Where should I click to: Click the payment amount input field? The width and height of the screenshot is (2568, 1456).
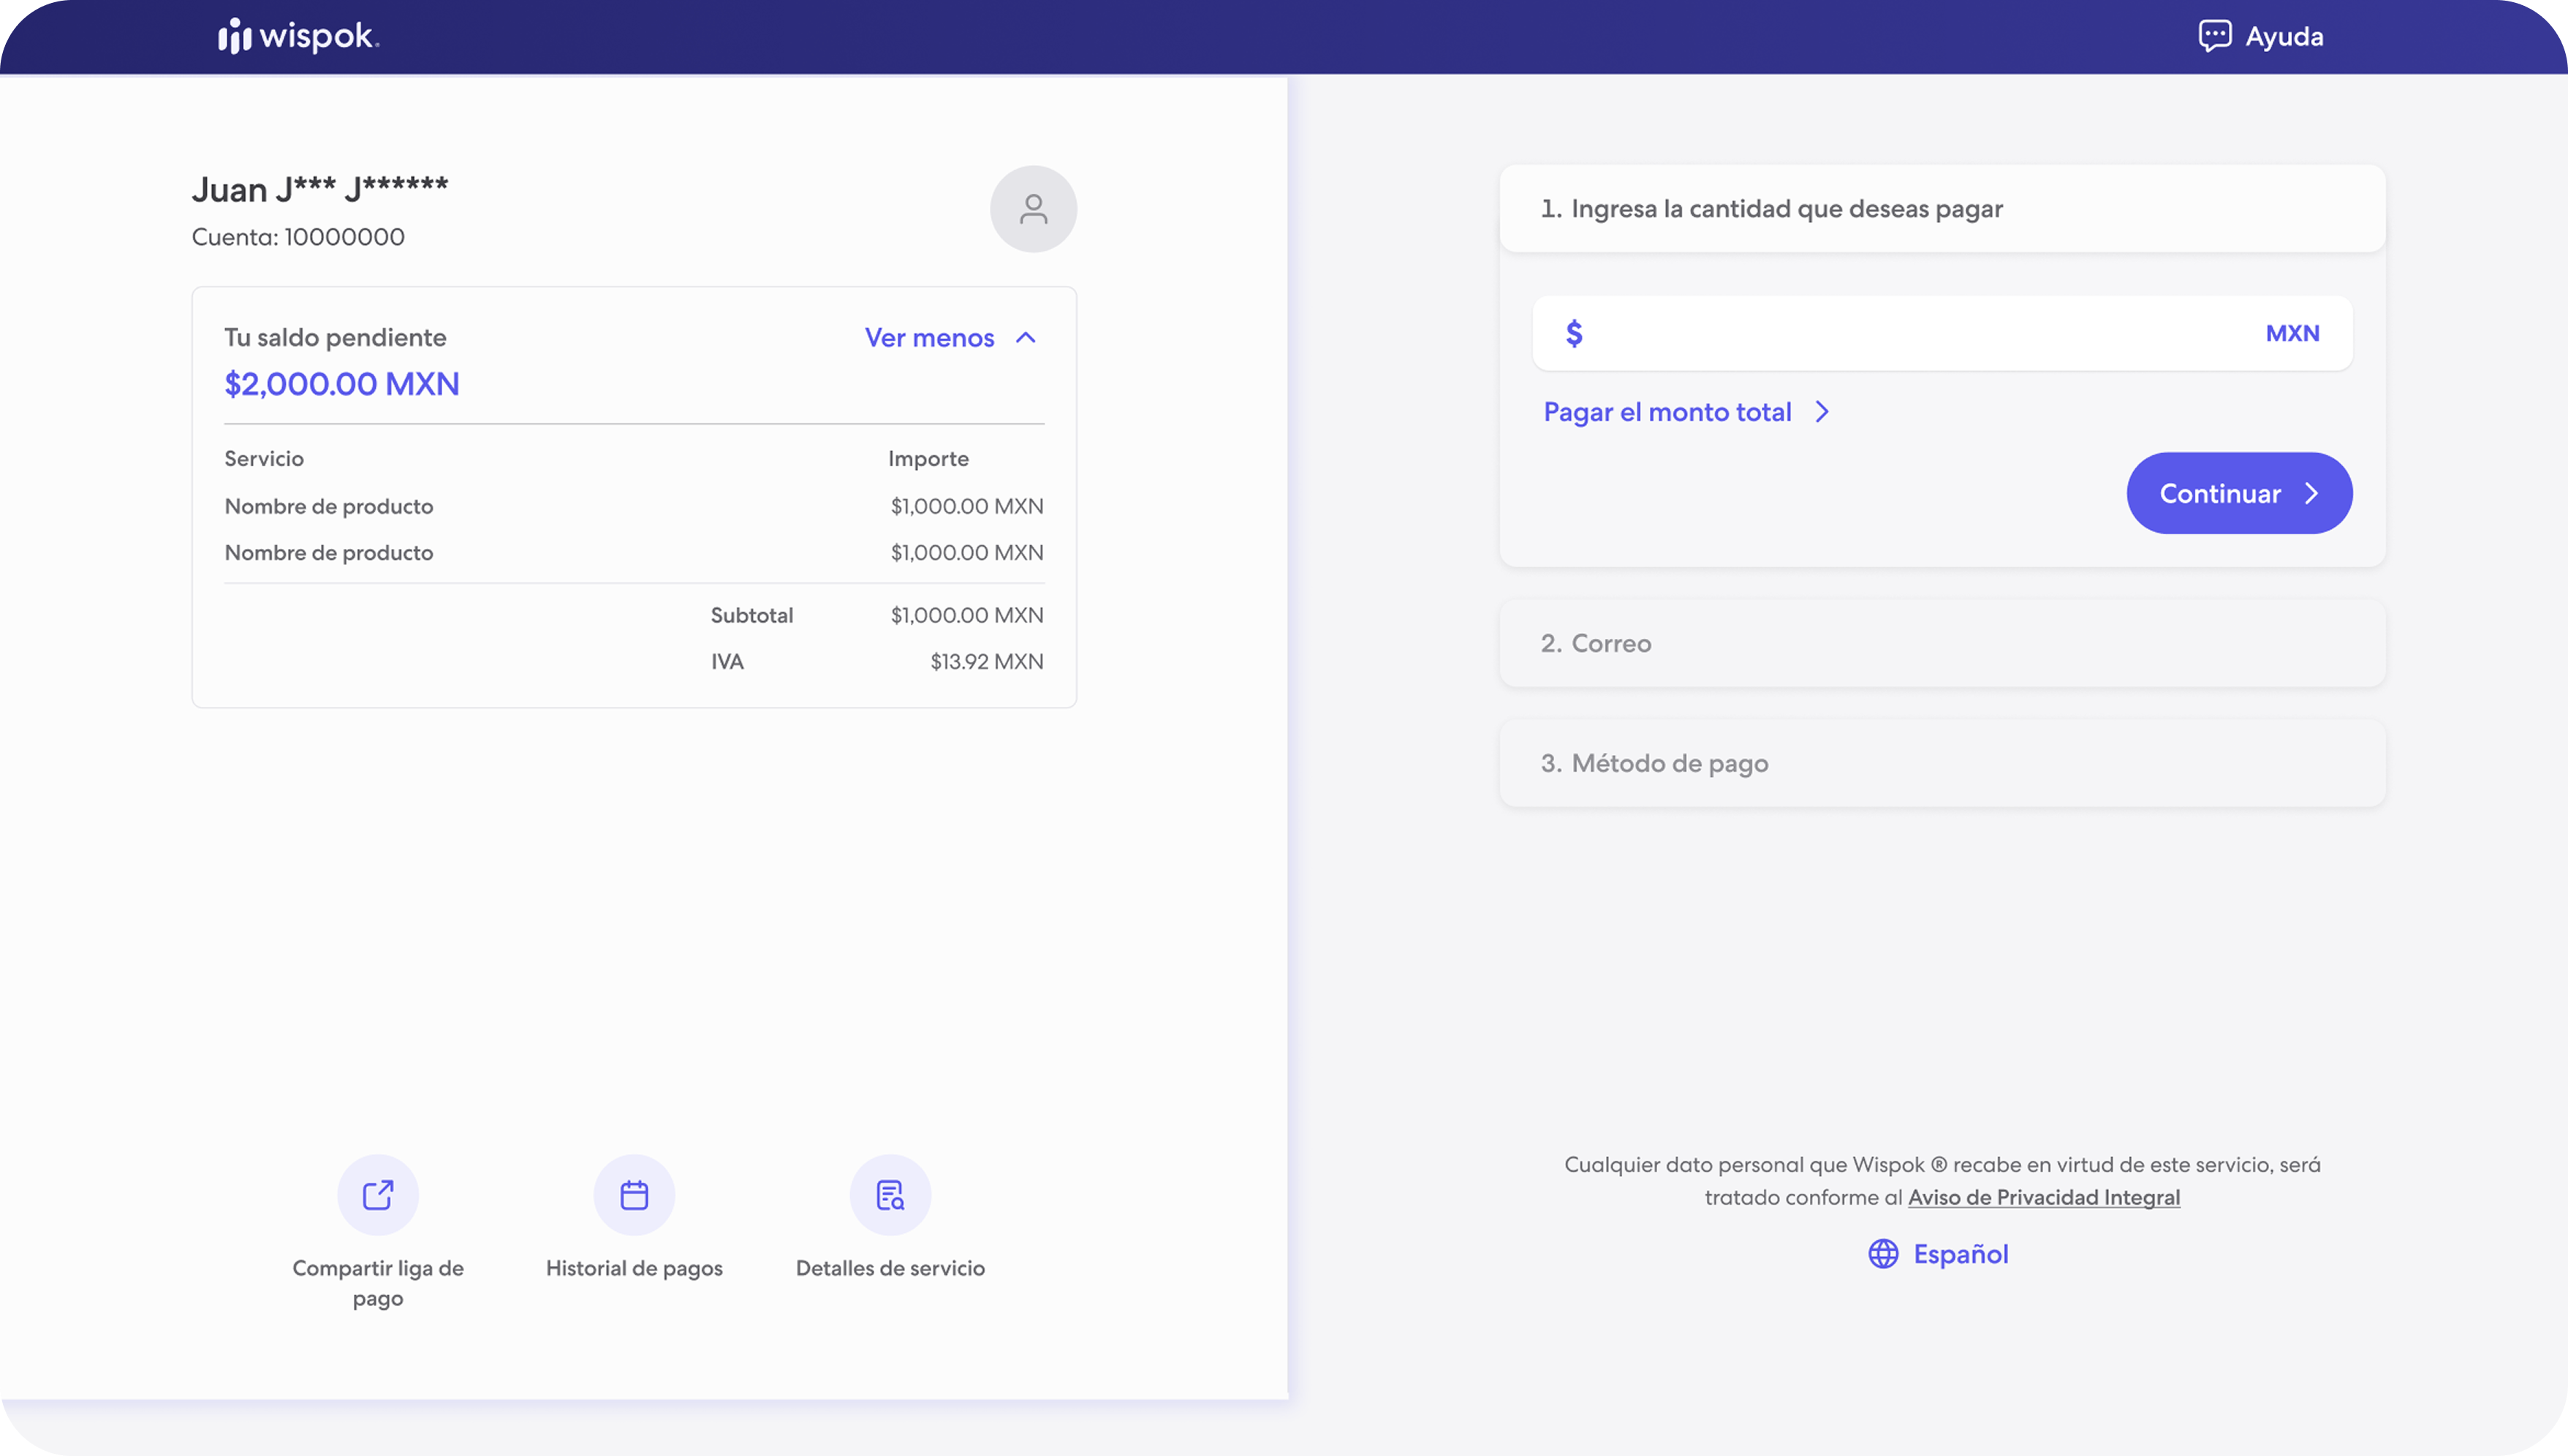[1942, 333]
